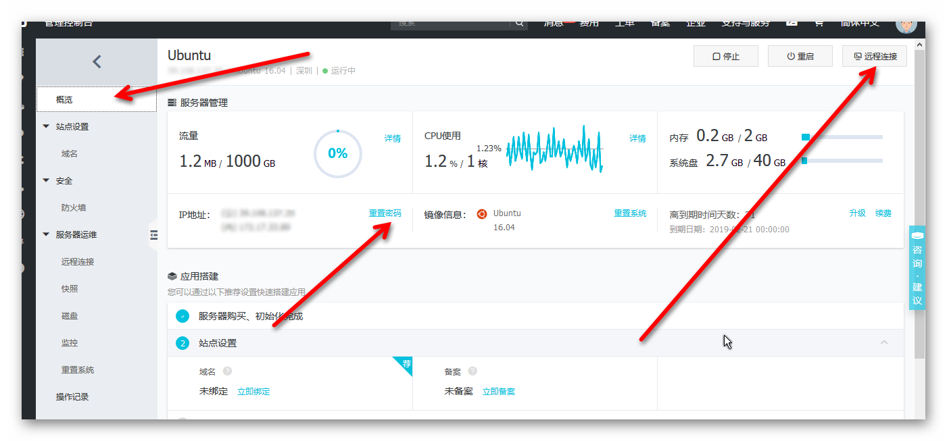
Task: Collapse the 安全 sidebar group
Action: [46, 180]
